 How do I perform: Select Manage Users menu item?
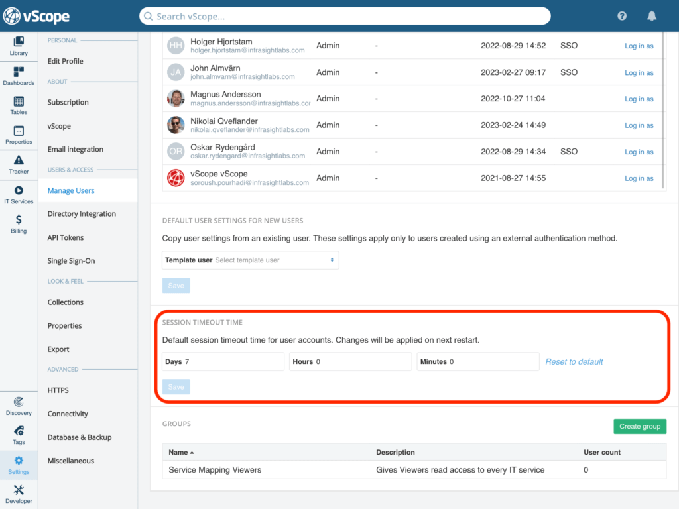[x=71, y=190]
